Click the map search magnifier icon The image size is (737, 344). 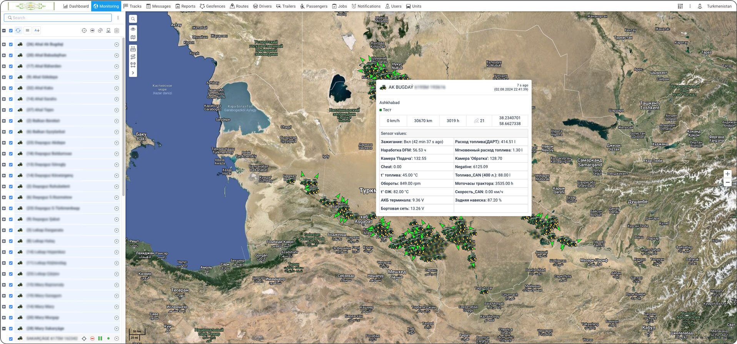coord(133,19)
